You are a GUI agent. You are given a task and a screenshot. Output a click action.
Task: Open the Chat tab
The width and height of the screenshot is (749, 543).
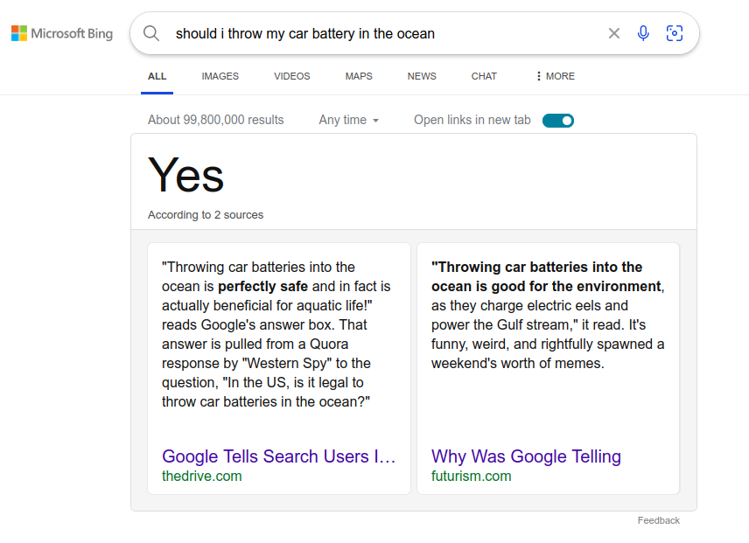(x=484, y=76)
